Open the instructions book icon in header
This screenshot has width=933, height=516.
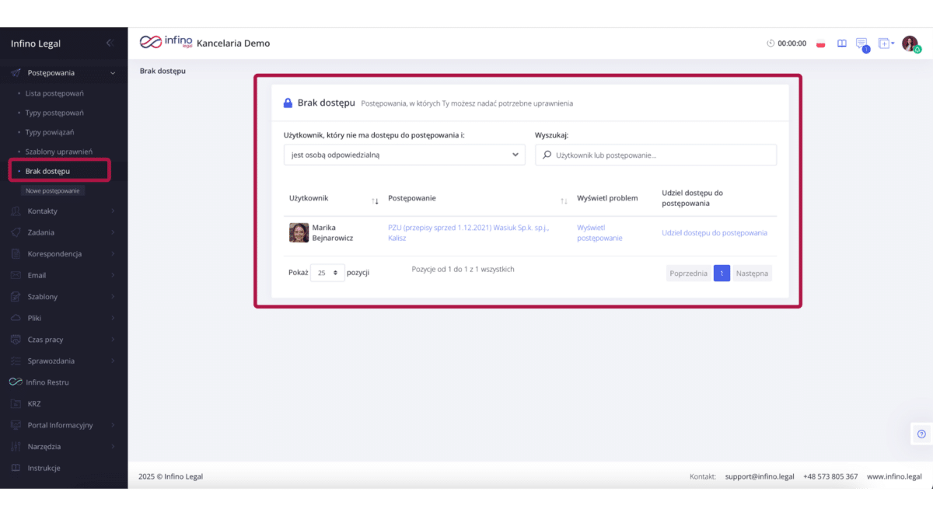[841, 44]
